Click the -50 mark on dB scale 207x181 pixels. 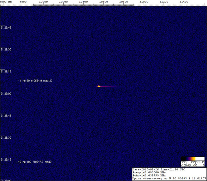coord(195,165)
